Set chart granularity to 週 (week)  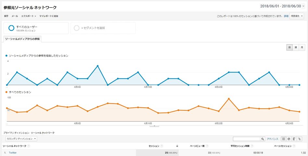click(296, 47)
